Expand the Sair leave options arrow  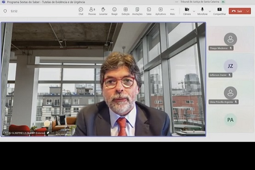[x=248, y=11]
